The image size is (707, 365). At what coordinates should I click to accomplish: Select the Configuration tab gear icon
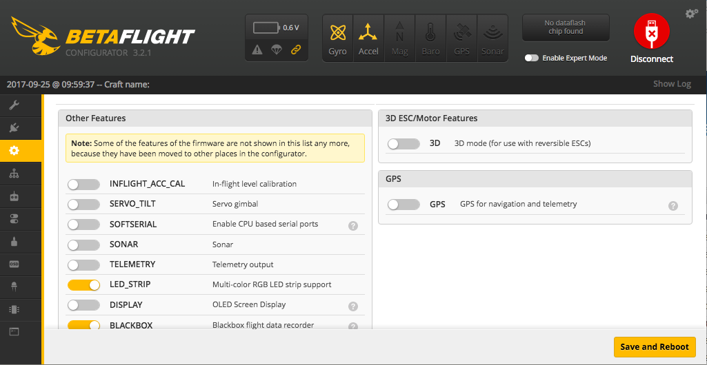[14, 151]
